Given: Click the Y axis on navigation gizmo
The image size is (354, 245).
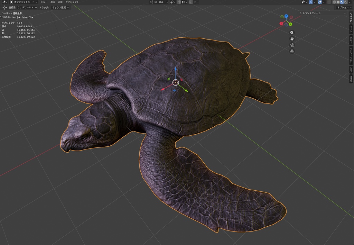Looking at the screenshot, I should pos(290,24).
